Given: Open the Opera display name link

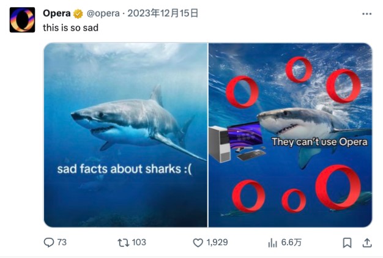Looking at the screenshot, I should click(x=56, y=14).
